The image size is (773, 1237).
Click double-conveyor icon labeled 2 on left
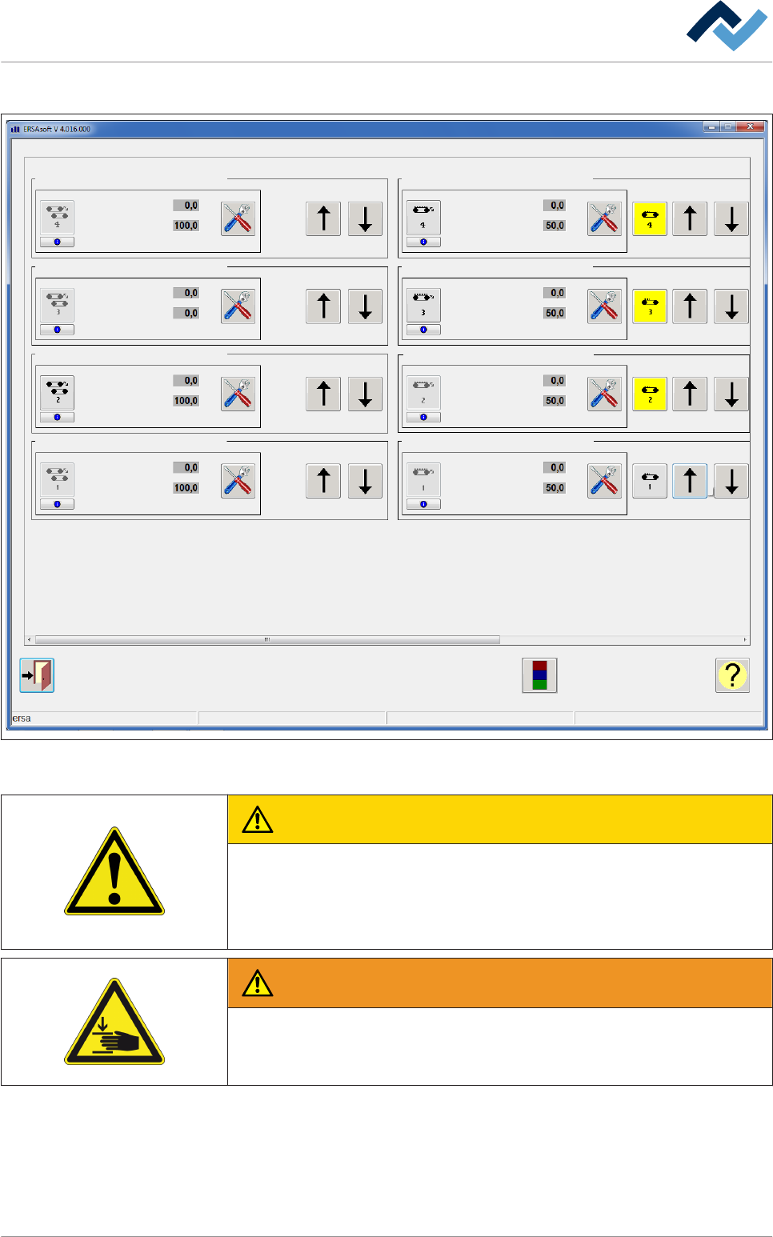click(x=58, y=391)
